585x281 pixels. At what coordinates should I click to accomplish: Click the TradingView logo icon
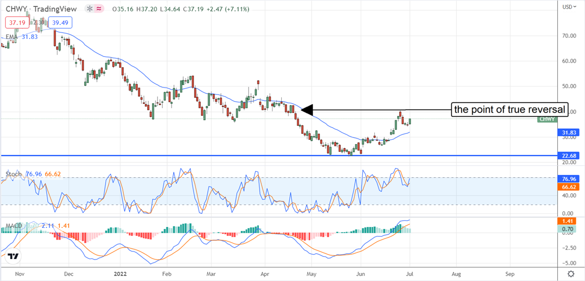14,256
